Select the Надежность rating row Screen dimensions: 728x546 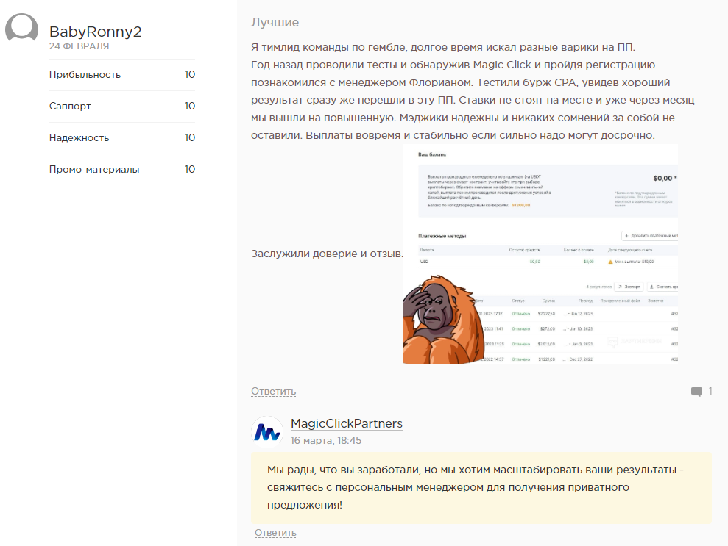tap(122, 137)
